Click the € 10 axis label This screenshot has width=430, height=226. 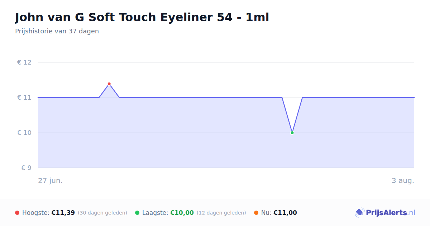pos(24,133)
